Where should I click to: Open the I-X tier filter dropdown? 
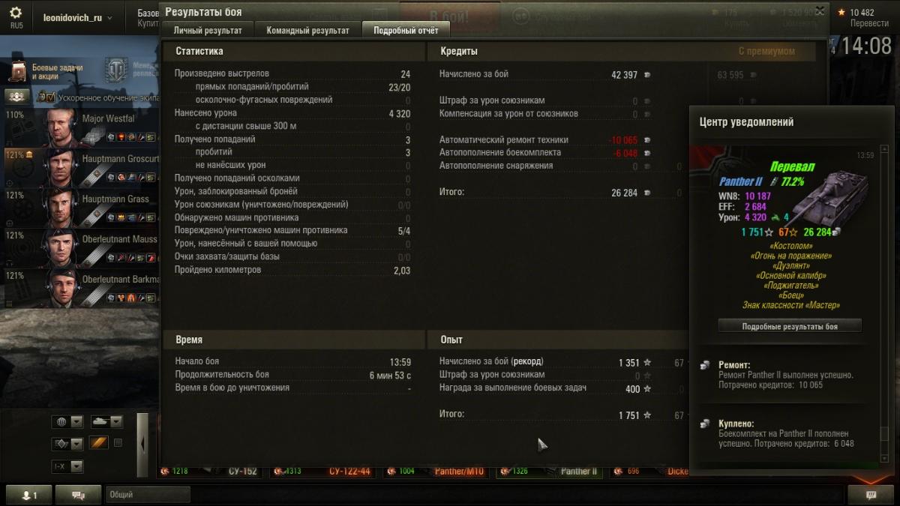[x=67, y=466]
